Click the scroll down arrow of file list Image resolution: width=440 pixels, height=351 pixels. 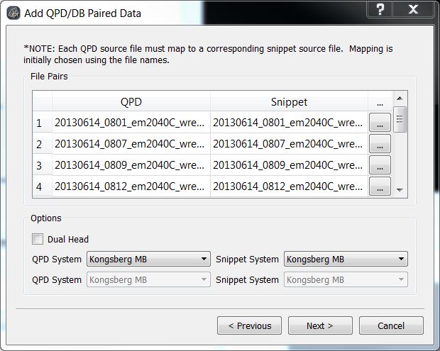[x=400, y=190]
